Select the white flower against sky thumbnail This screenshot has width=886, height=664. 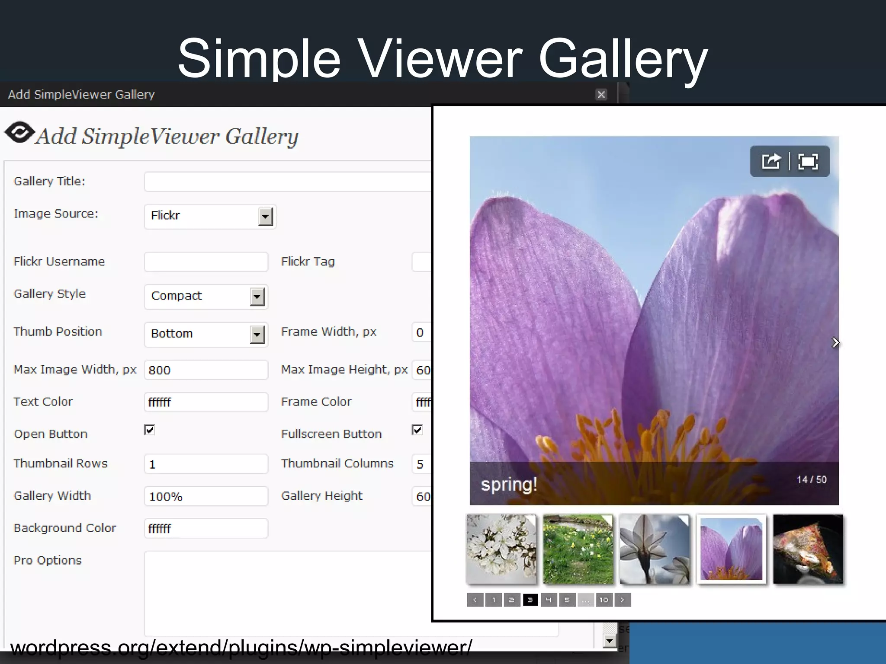tap(655, 549)
